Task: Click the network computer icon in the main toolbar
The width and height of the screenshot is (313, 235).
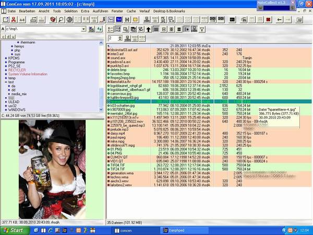Action: pyautogui.click(x=147, y=20)
